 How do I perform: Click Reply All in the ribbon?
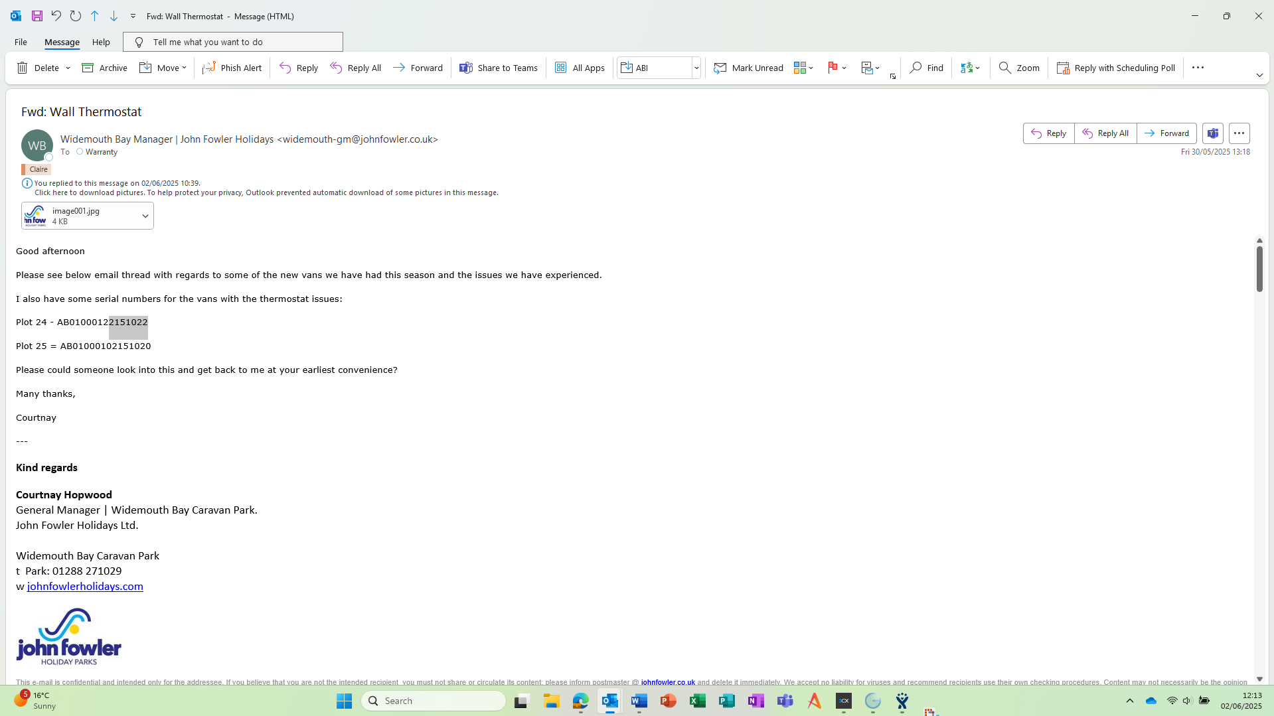coord(356,68)
